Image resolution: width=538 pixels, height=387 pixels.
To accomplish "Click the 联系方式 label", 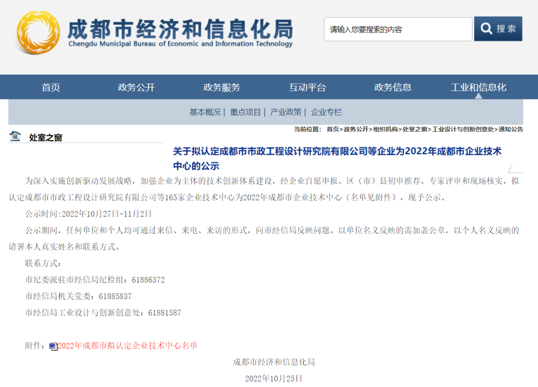I will (43, 263).
